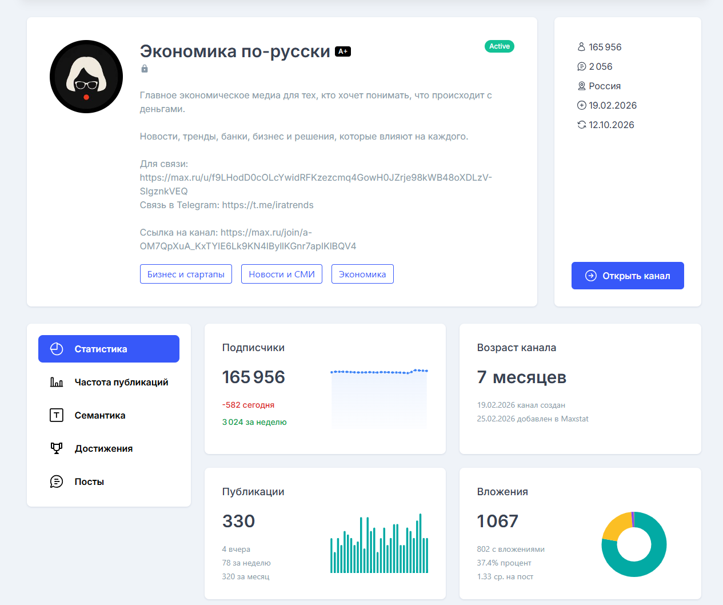Click the publications bar chart

[x=379, y=543]
